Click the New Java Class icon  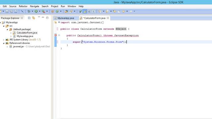point(57,12)
